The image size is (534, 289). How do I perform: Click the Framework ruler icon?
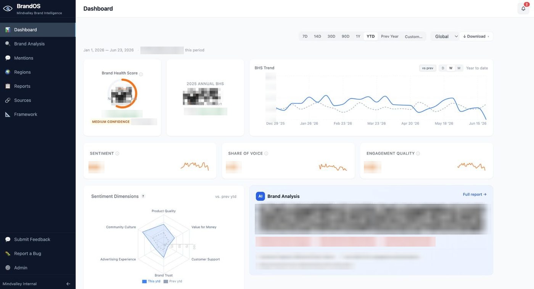pos(8,115)
